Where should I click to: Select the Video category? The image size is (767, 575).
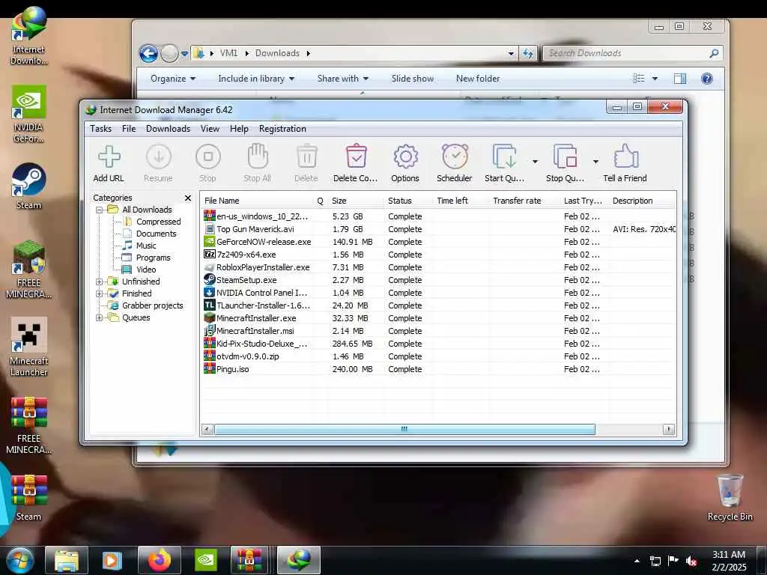pos(146,270)
